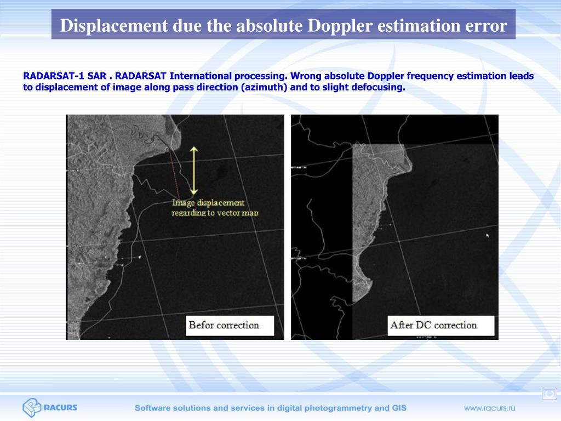Click the small square icon at bottom right
This screenshot has width=561, height=421.
pos(548,394)
